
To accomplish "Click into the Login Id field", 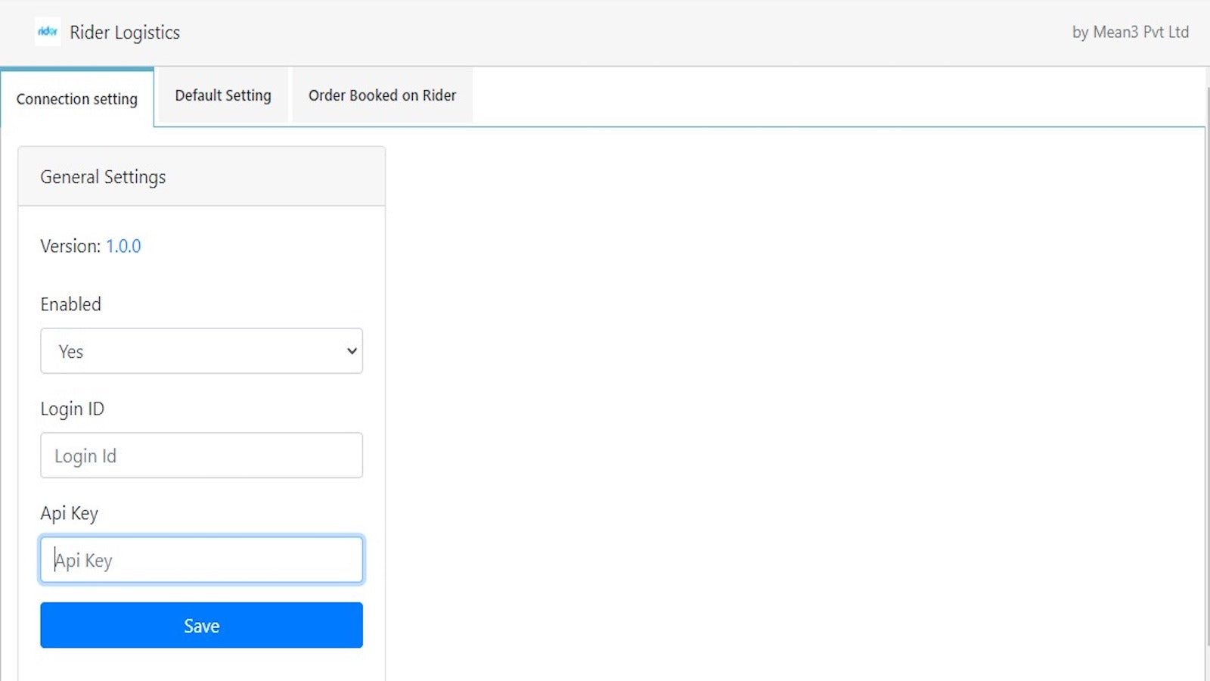I will (x=201, y=455).
